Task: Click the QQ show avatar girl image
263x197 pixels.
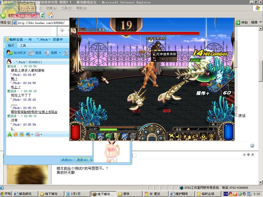Action: [112, 152]
